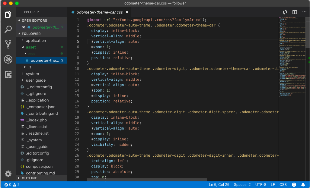
Task: Place cursor on 'visibility: hidden;' line
Action: [112, 145]
